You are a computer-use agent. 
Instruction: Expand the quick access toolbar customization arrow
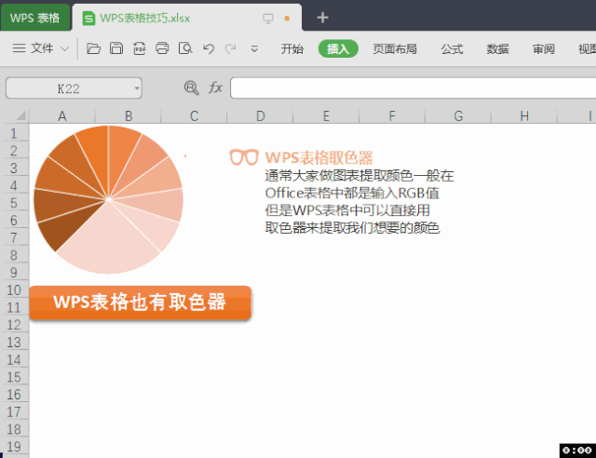coord(254,49)
